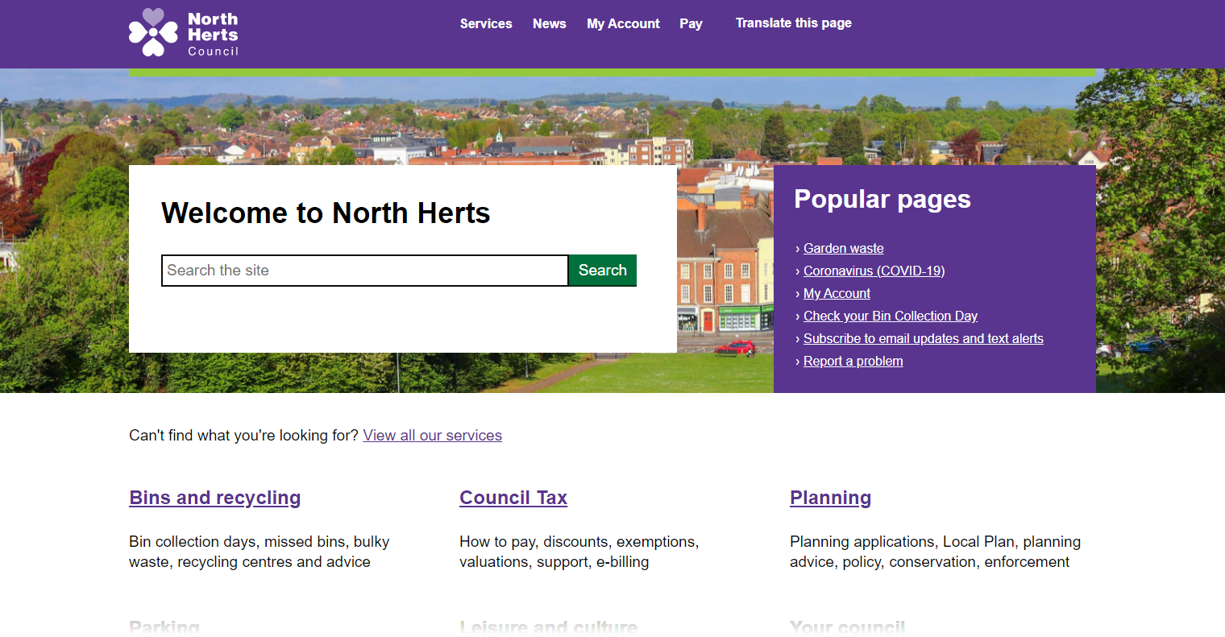Open the Bins and recycling section
The width and height of the screenshot is (1225, 637).
pos(215,498)
